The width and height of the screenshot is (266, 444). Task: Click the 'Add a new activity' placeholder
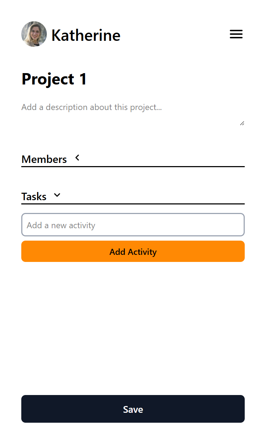[61, 225]
